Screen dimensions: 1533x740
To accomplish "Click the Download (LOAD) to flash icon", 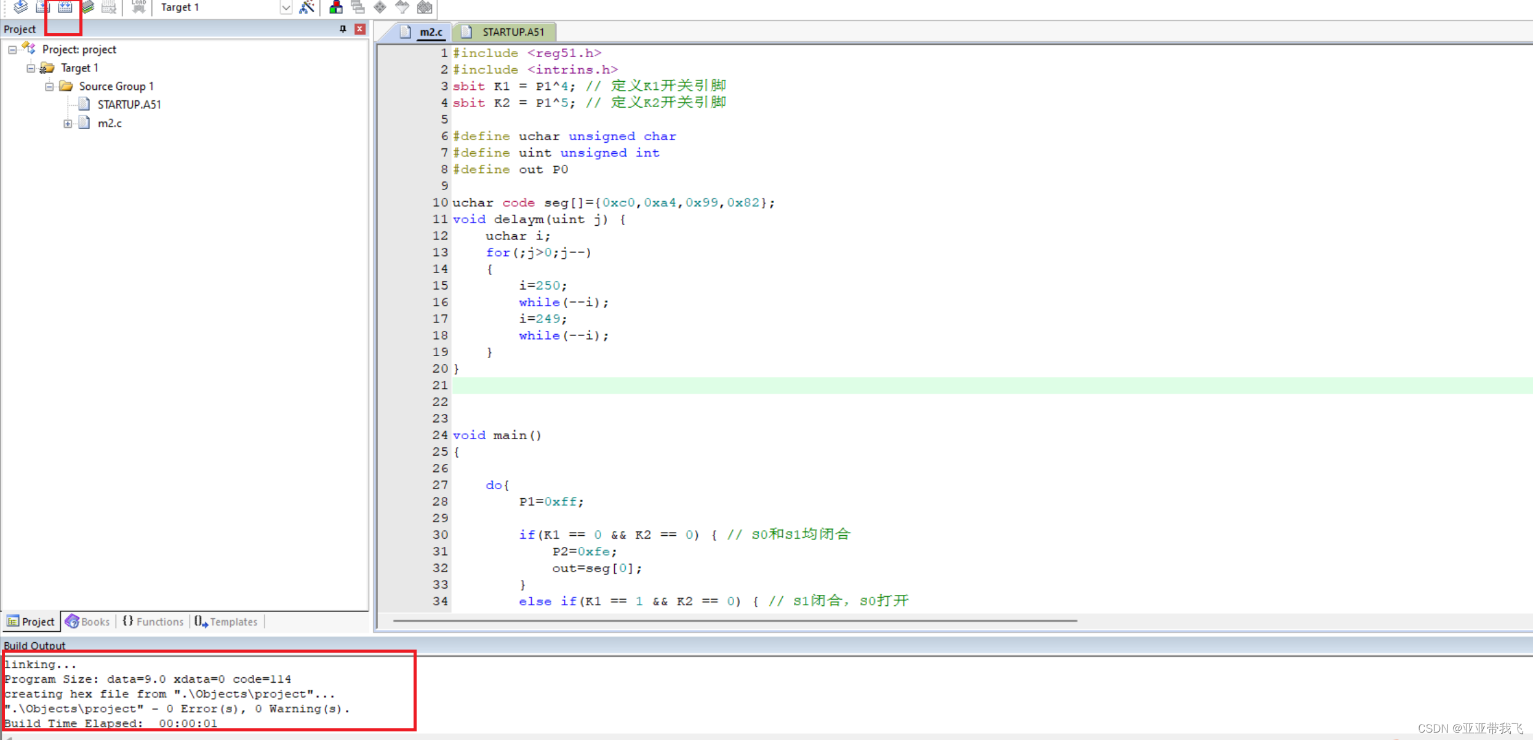I will 138,7.
